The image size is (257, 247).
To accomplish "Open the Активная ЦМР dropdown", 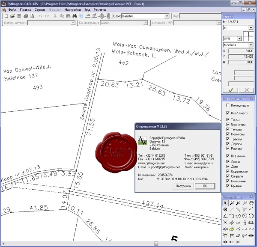I will [x=218, y=23].
